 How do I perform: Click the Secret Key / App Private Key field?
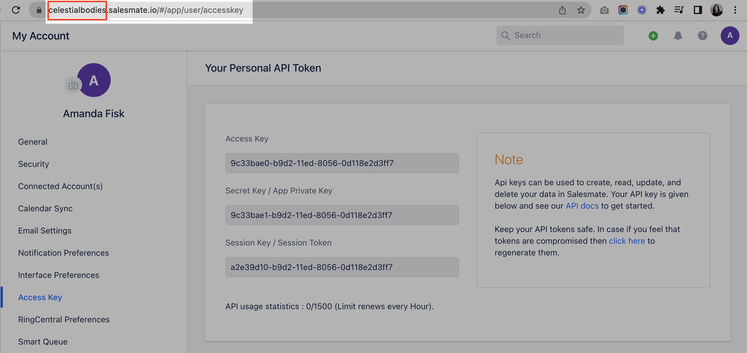click(342, 215)
